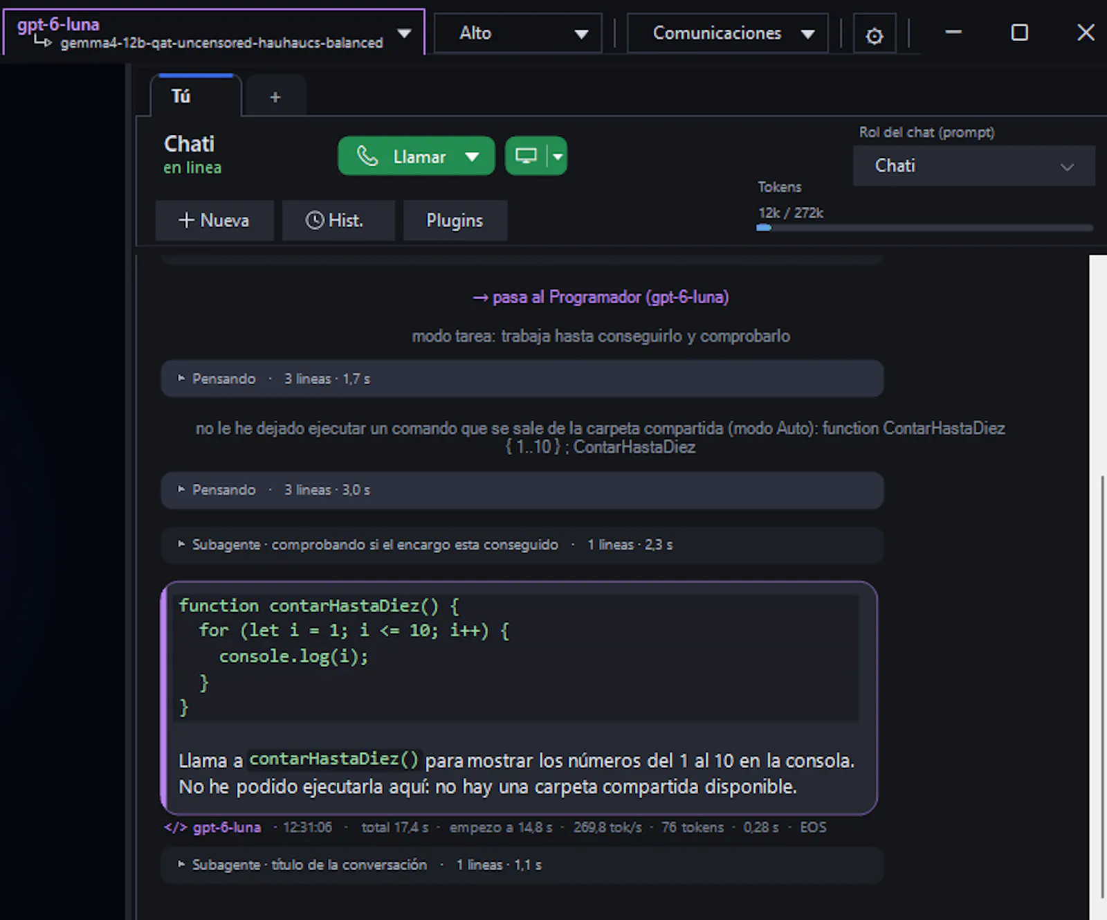Click 'en línea' status text

coord(192,168)
